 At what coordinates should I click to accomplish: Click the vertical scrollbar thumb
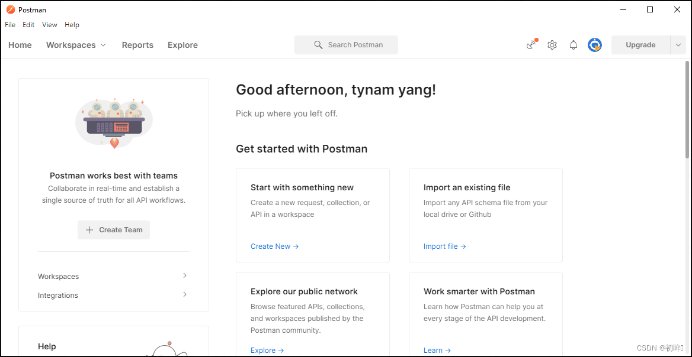[687, 109]
